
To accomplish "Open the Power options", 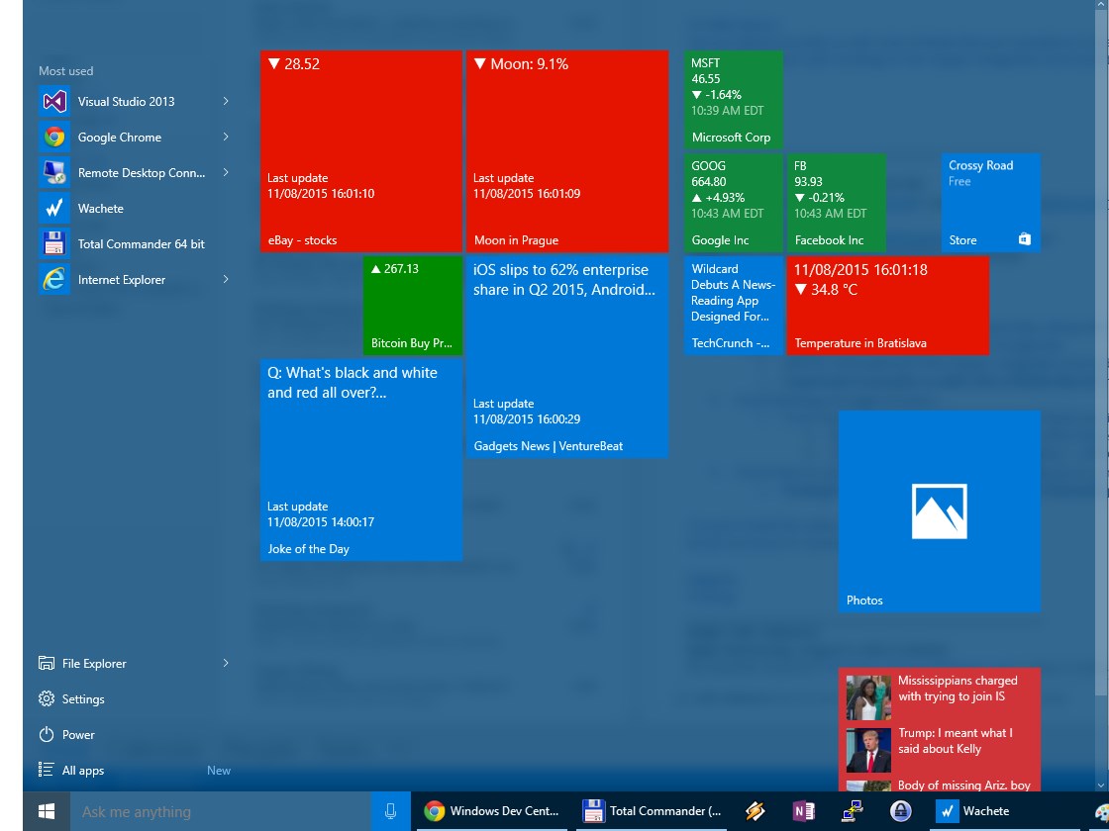I will [78, 735].
